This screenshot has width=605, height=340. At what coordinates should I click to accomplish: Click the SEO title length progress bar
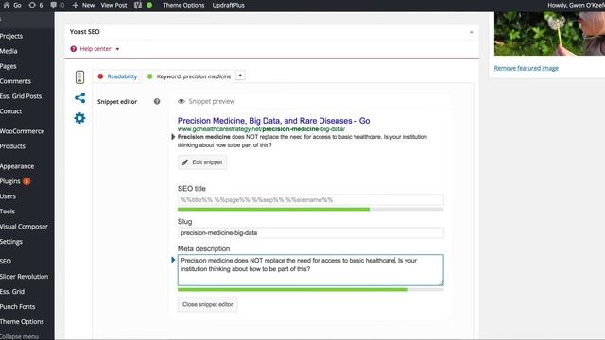click(311, 210)
